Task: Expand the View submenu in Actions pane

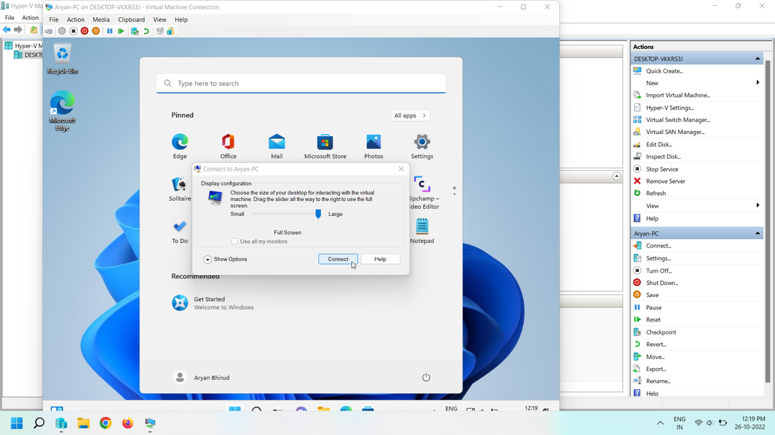Action: (x=758, y=206)
